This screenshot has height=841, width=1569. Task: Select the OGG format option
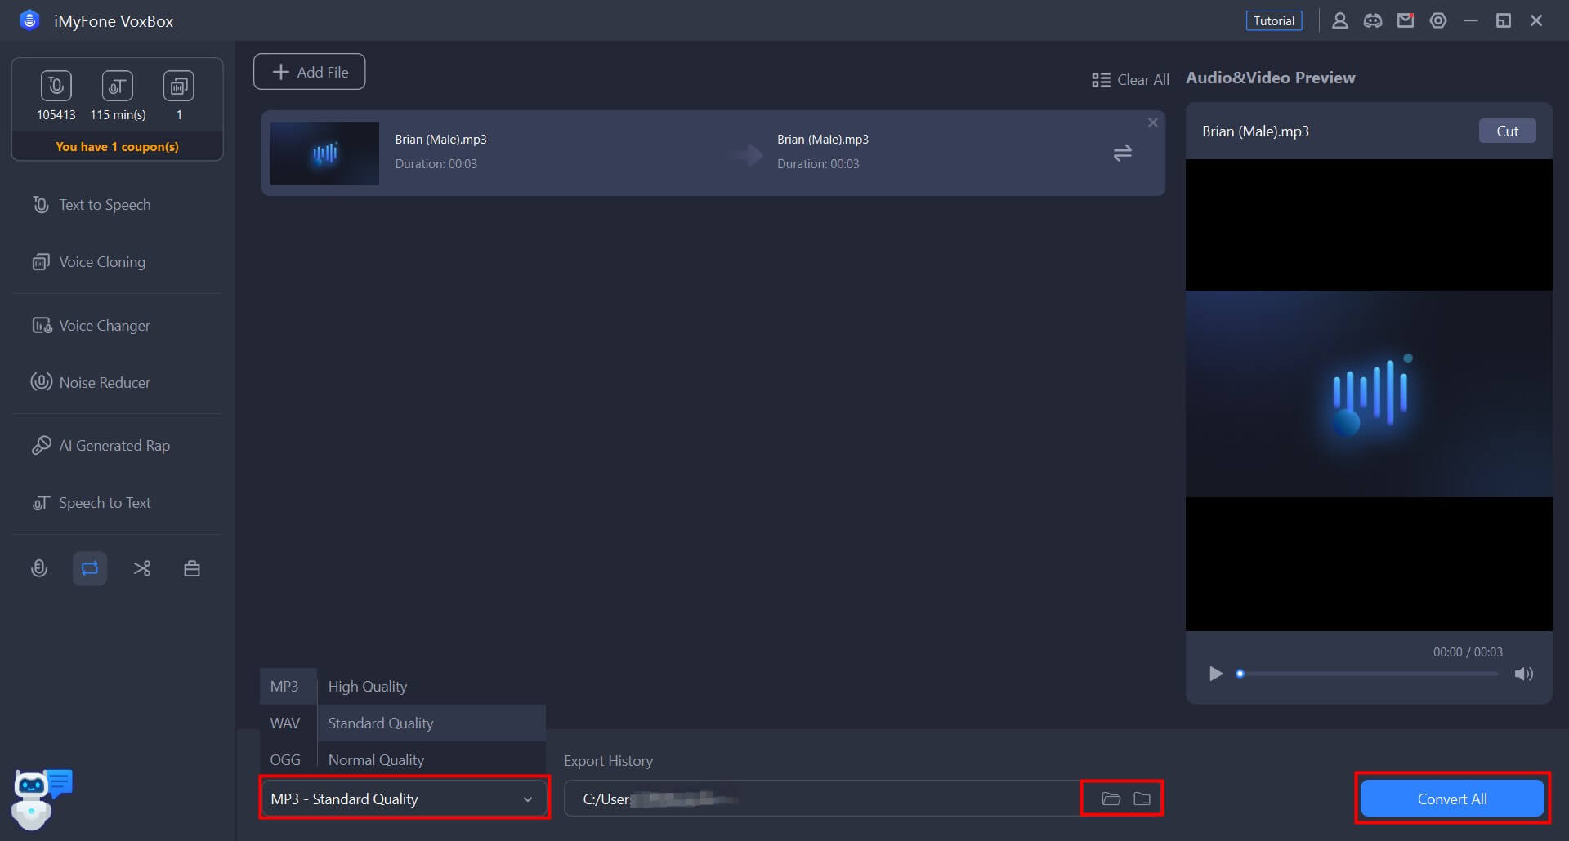pos(288,760)
